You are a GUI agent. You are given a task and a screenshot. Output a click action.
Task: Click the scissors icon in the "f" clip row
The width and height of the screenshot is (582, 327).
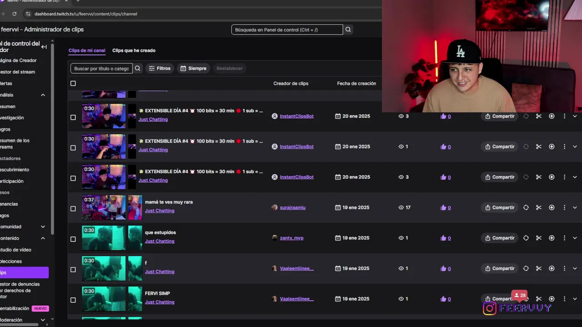[x=539, y=268]
